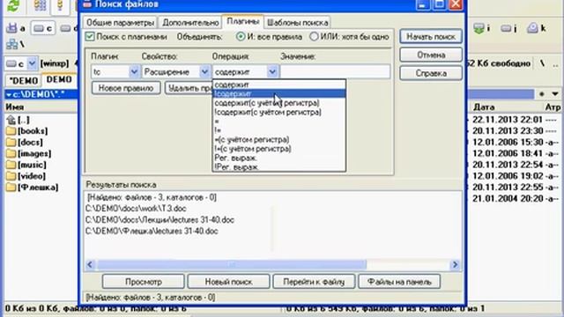
Task: Click 'Дата' column header in right panel
Action: 484,107
